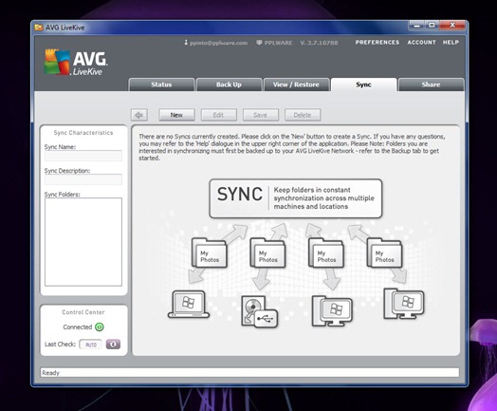497x411 pixels.
Task: Click the SYNC banner graphic
Action: (x=296, y=198)
